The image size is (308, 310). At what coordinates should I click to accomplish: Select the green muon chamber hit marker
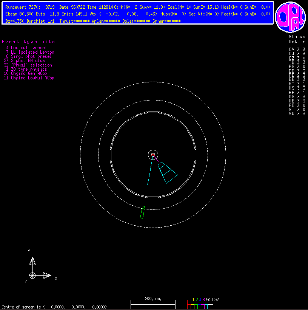coord(142,213)
